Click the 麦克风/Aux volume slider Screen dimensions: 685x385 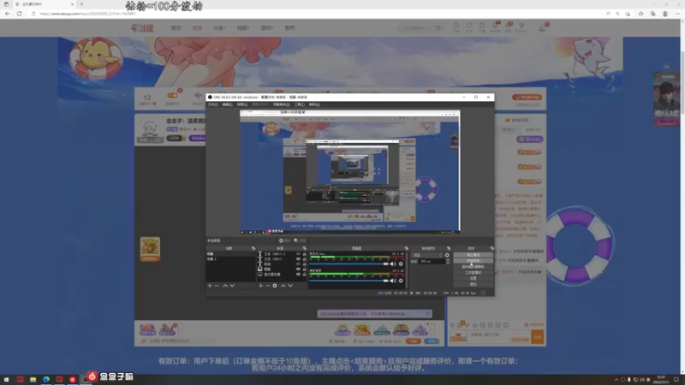(x=348, y=264)
